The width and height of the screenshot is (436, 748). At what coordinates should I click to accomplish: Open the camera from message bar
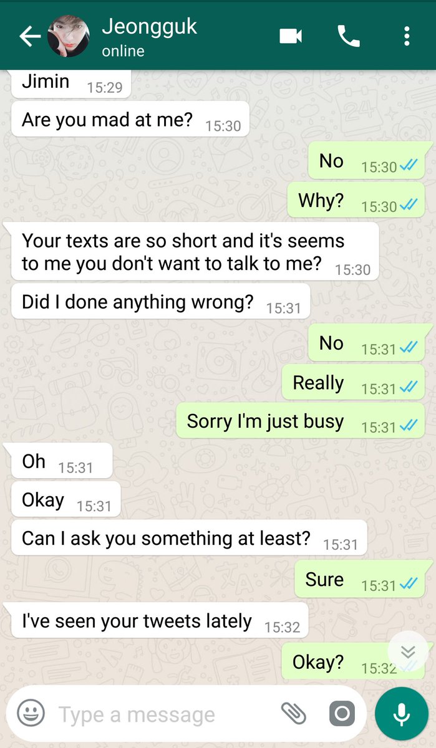click(342, 713)
